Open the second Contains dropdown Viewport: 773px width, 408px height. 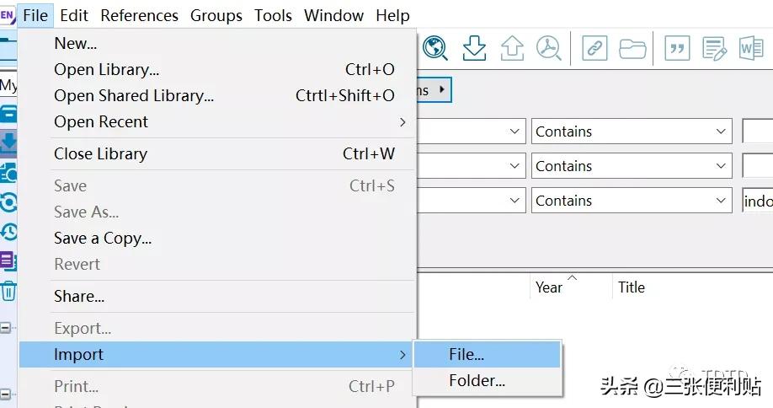632,166
